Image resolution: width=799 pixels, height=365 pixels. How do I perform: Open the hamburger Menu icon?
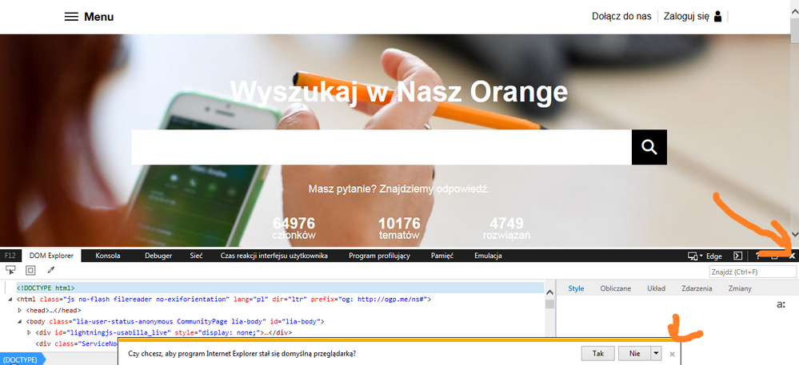(x=71, y=17)
